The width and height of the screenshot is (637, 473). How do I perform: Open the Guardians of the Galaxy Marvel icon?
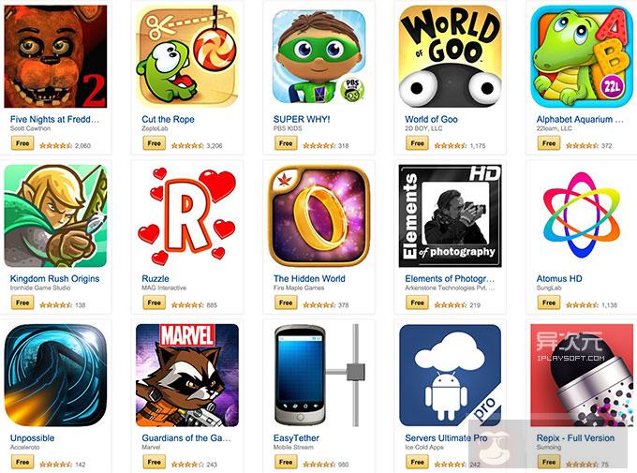pos(187,375)
